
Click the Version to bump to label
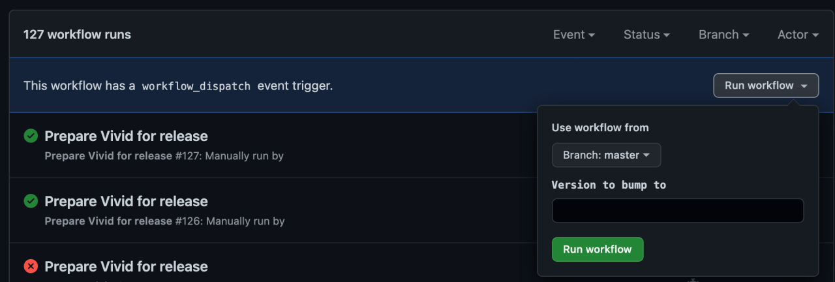coord(609,185)
